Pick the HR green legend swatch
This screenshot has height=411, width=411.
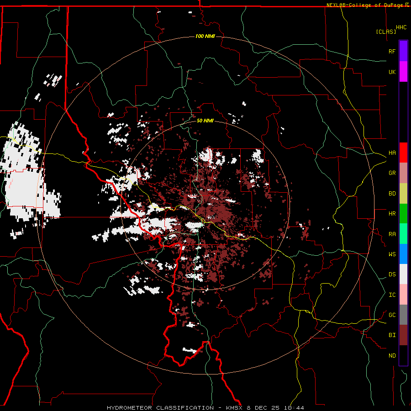point(403,214)
